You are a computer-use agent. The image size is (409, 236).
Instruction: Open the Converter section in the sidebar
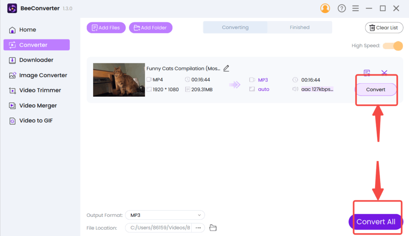pos(36,45)
